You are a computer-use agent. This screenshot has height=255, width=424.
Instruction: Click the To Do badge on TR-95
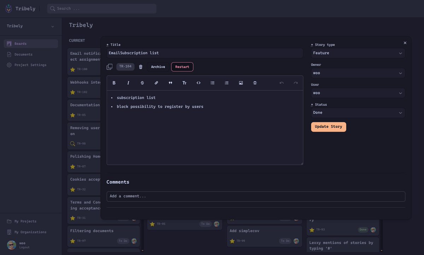point(205,224)
